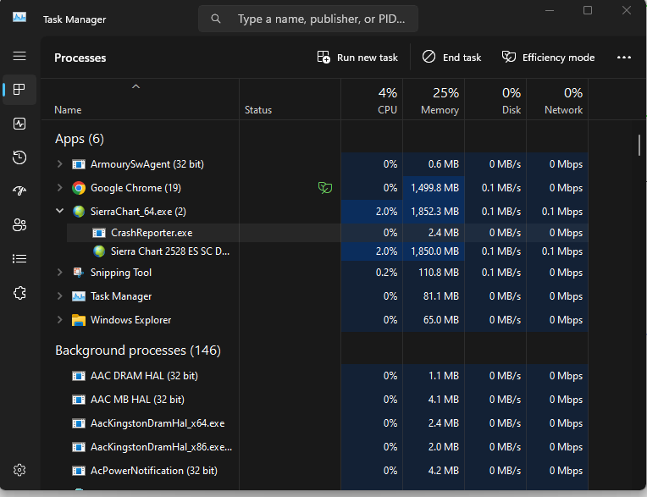Select the AAC MB HAL (32 bit) row
The image size is (647, 497).
(315, 400)
